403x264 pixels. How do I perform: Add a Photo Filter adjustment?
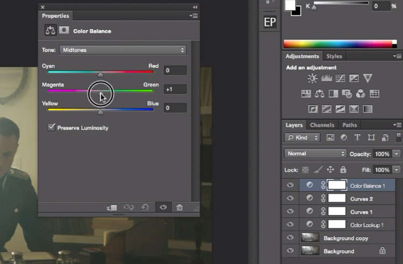(347, 94)
